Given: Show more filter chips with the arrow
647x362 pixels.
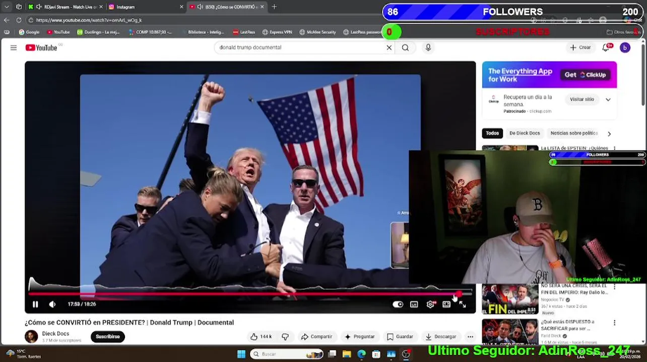Looking at the screenshot, I should (609, 134).
